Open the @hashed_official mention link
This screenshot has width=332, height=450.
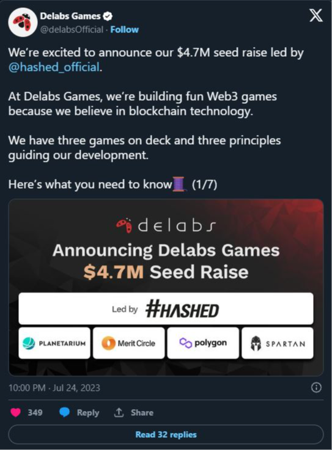tap(54, 67)
